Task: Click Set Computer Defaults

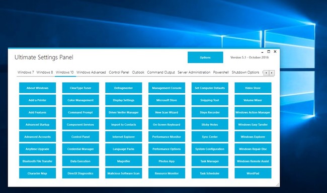Action: [x=210, y=88]
